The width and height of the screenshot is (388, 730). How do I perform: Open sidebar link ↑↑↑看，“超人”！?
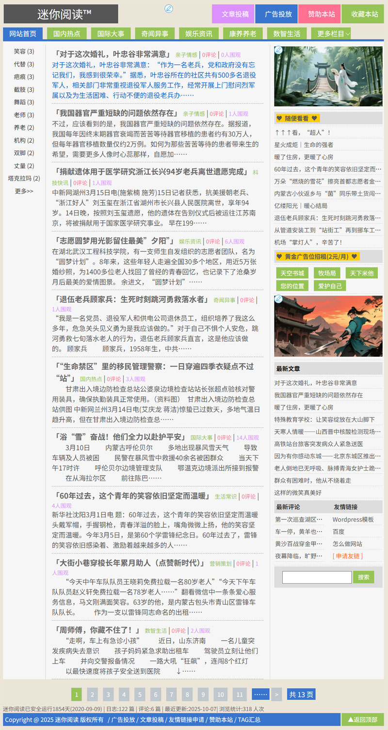(302, 133)
